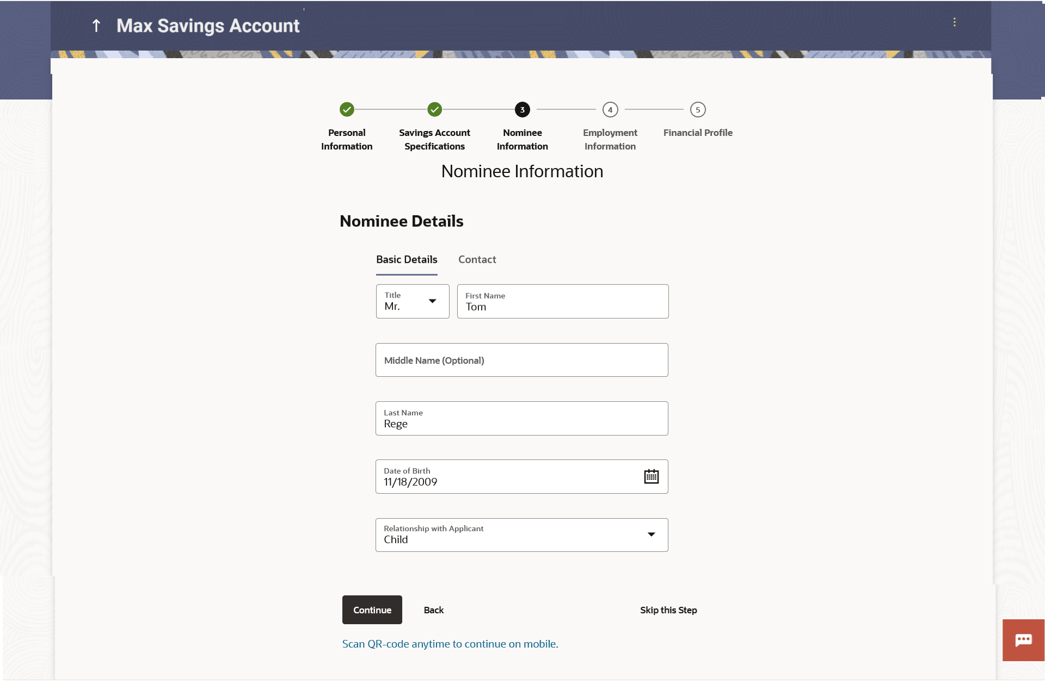Select the Basic Details tab

(x=407, y=260)
